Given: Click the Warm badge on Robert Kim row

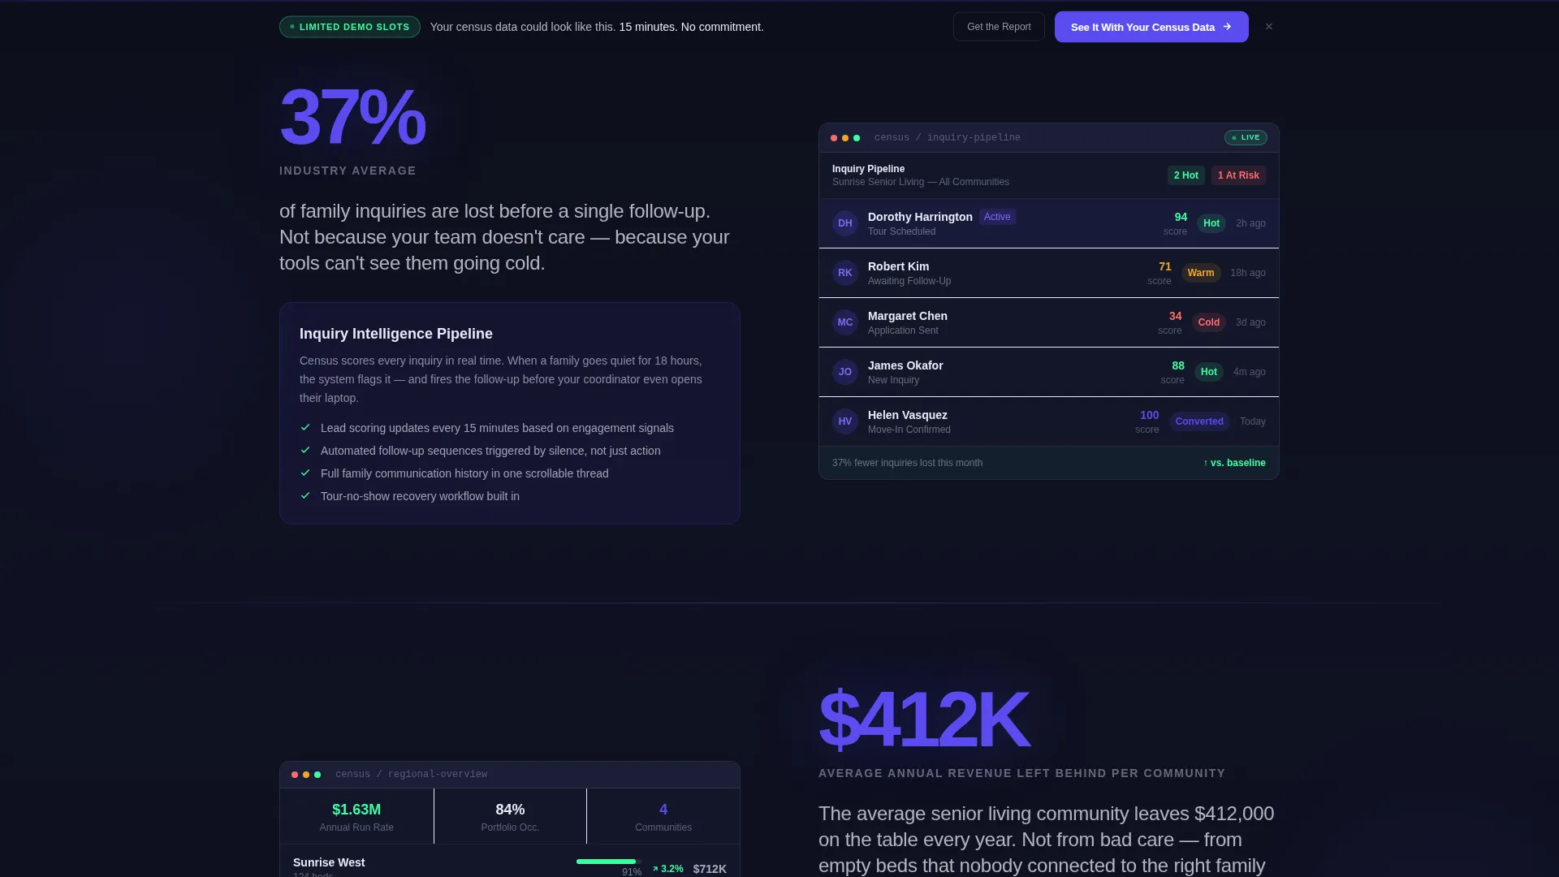Looking at the screenshot, I should [1201, 273].
